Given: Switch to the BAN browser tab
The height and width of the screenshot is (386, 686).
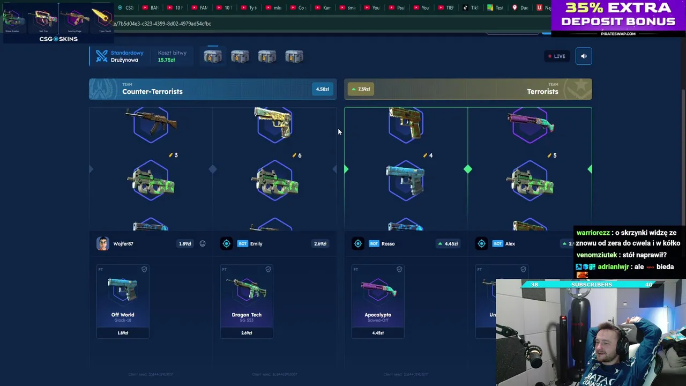Looking at the screenshot, I should tap(150, 8).
